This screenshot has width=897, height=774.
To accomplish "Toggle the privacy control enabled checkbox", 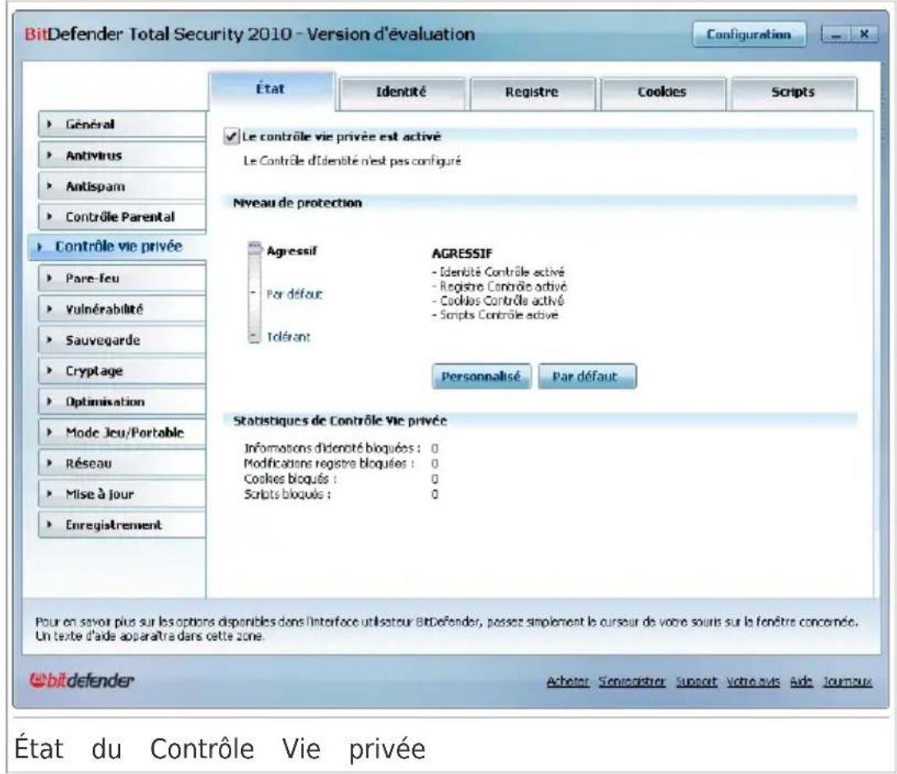I will [x=231, y=136].
